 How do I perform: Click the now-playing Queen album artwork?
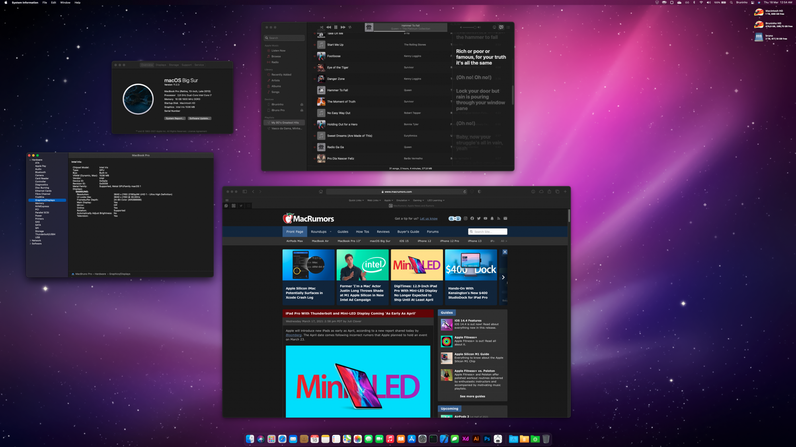click(369, 27)
